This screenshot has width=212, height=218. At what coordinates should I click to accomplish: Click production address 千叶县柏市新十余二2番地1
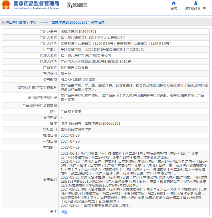click(x=102, y=49)
